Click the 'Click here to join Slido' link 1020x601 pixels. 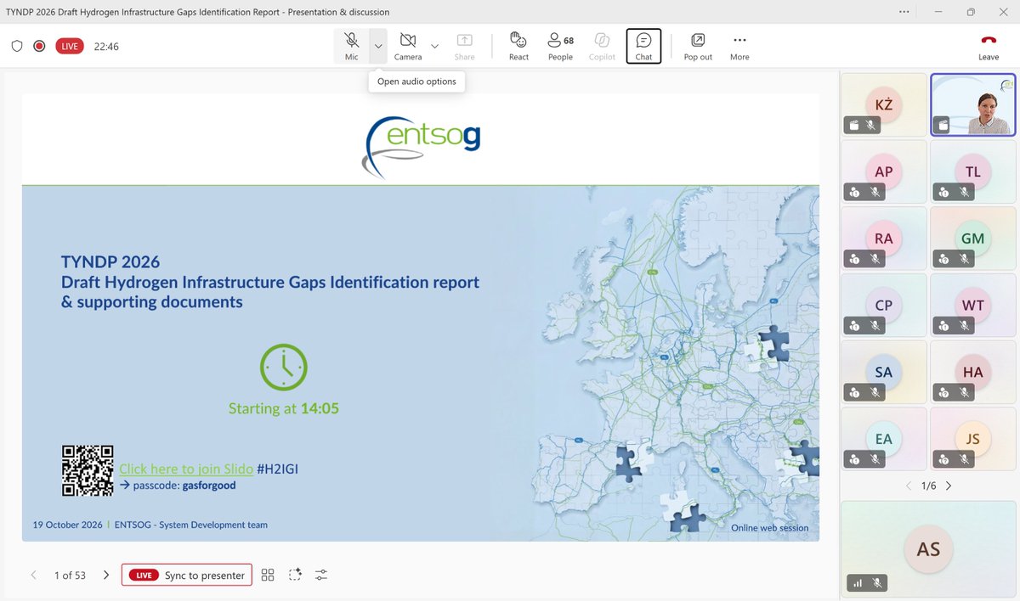(x=186, y=469)
